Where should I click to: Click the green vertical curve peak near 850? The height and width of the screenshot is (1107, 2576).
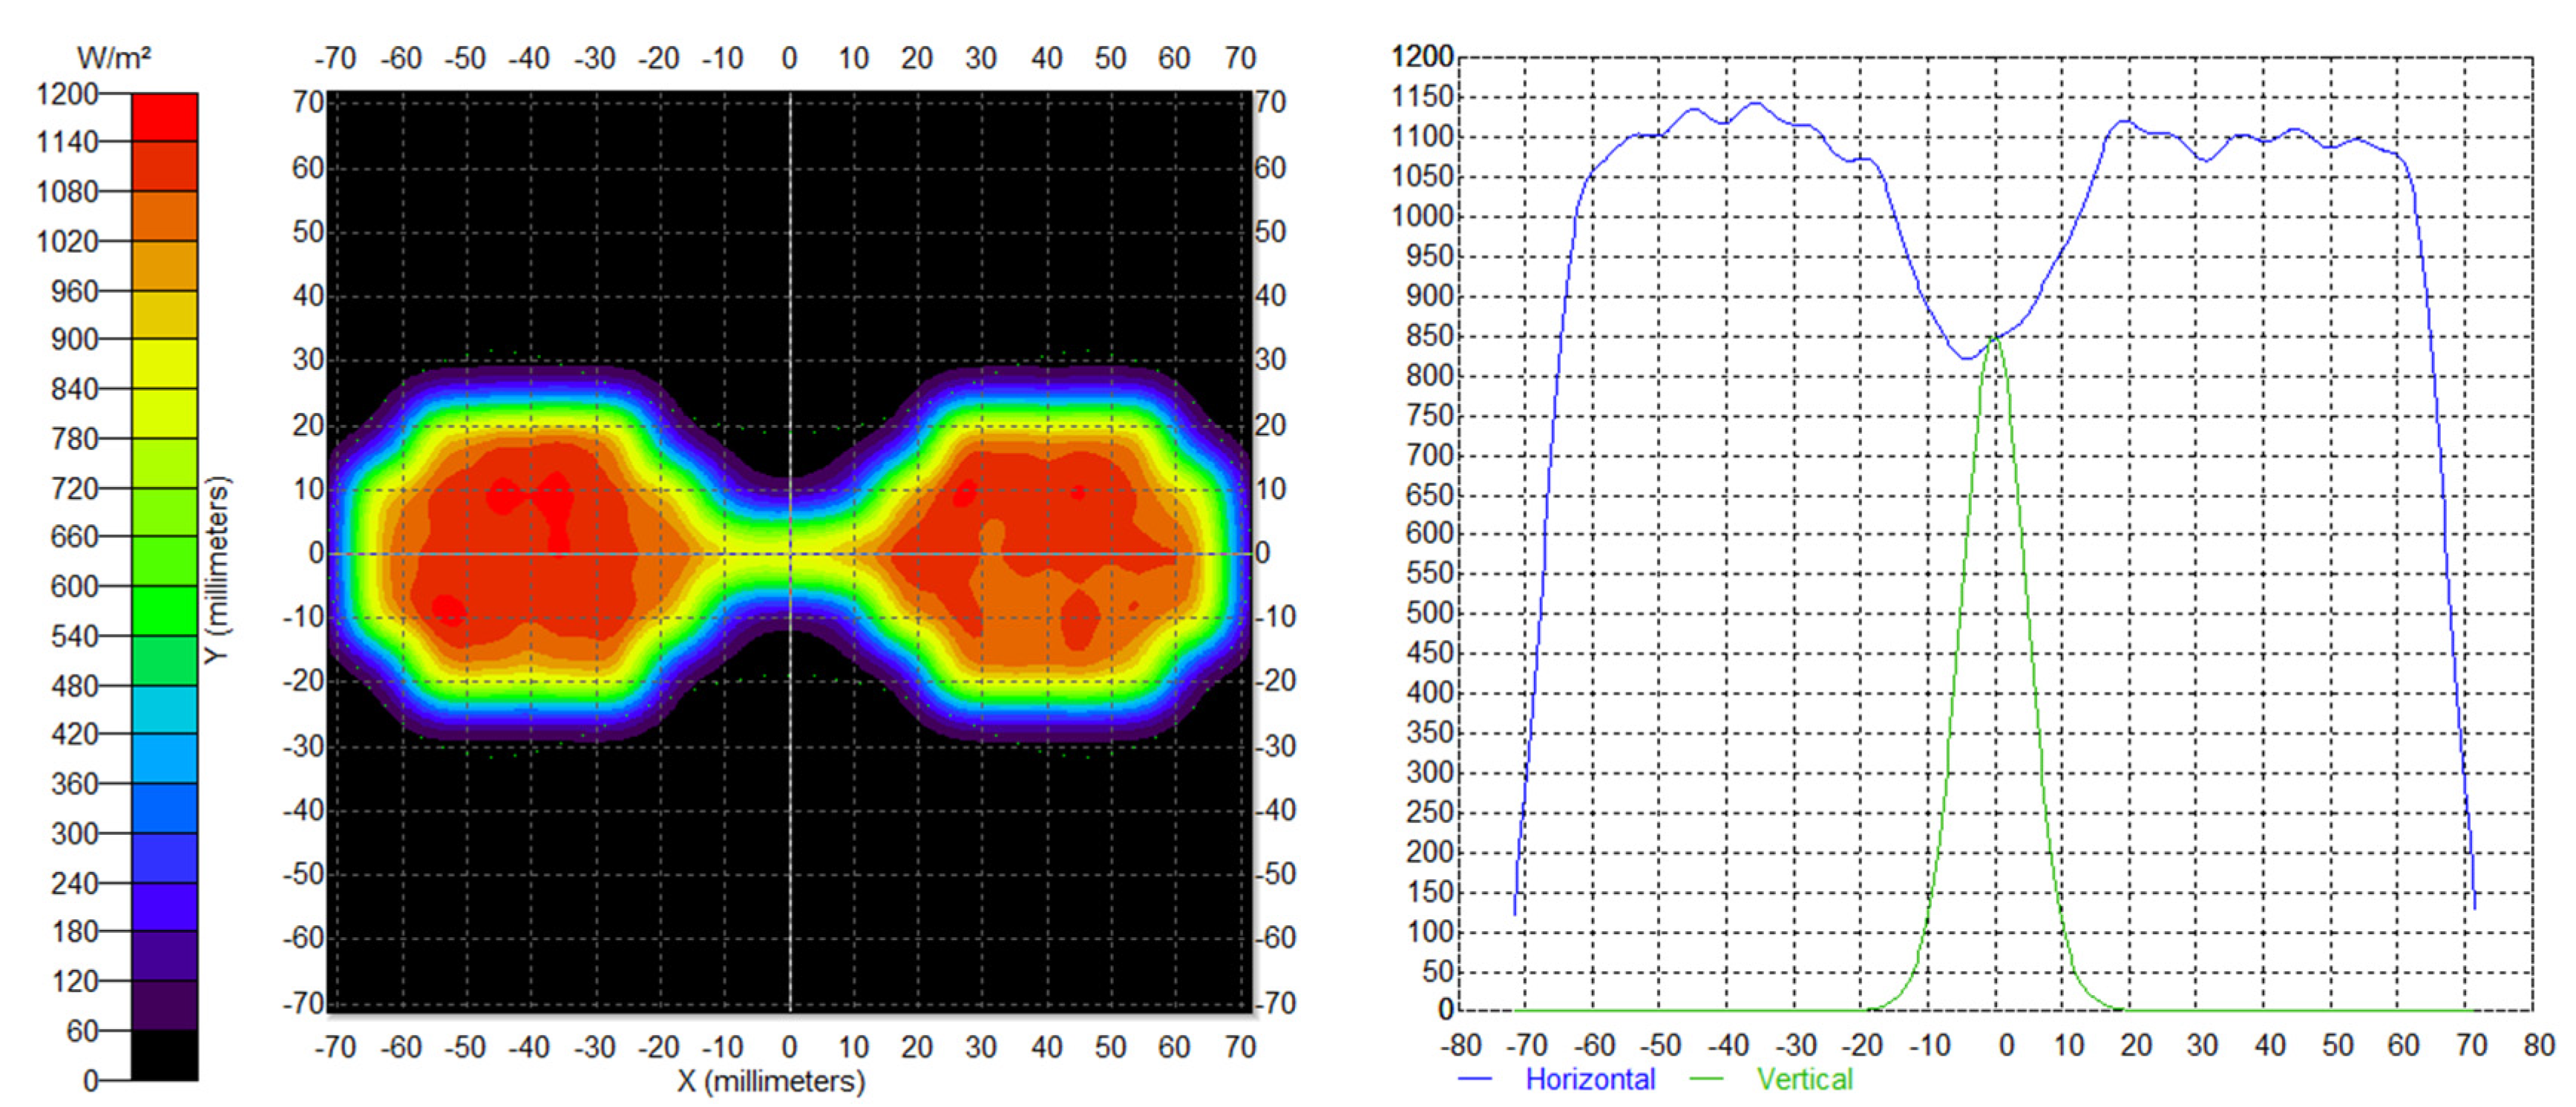click(x=1994, y=339)
